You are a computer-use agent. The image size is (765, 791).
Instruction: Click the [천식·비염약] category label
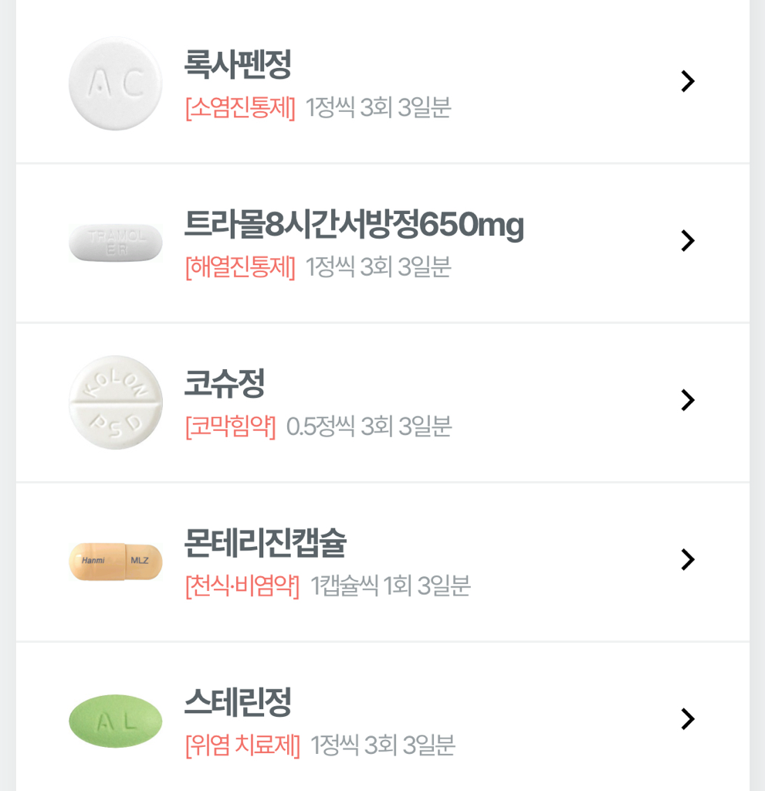click(x=242, y=586)
